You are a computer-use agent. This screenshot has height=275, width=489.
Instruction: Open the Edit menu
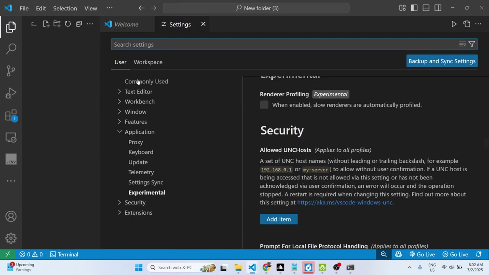41,8
